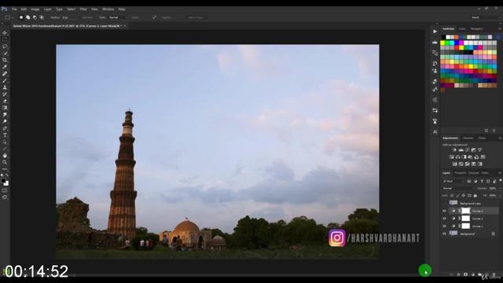Screen dimensions: 503x283
Task: Open the layer Kind filter dropdown
Action: click(x=453, y=182)
